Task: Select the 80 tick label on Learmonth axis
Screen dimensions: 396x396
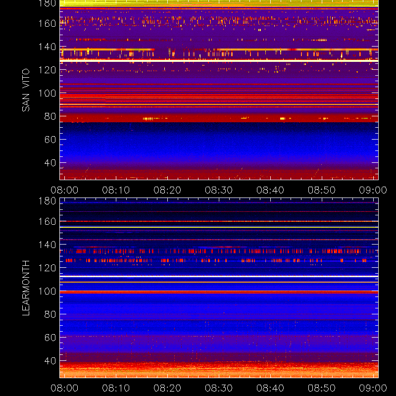Action: pyautogui.click(x=50, y=314)
